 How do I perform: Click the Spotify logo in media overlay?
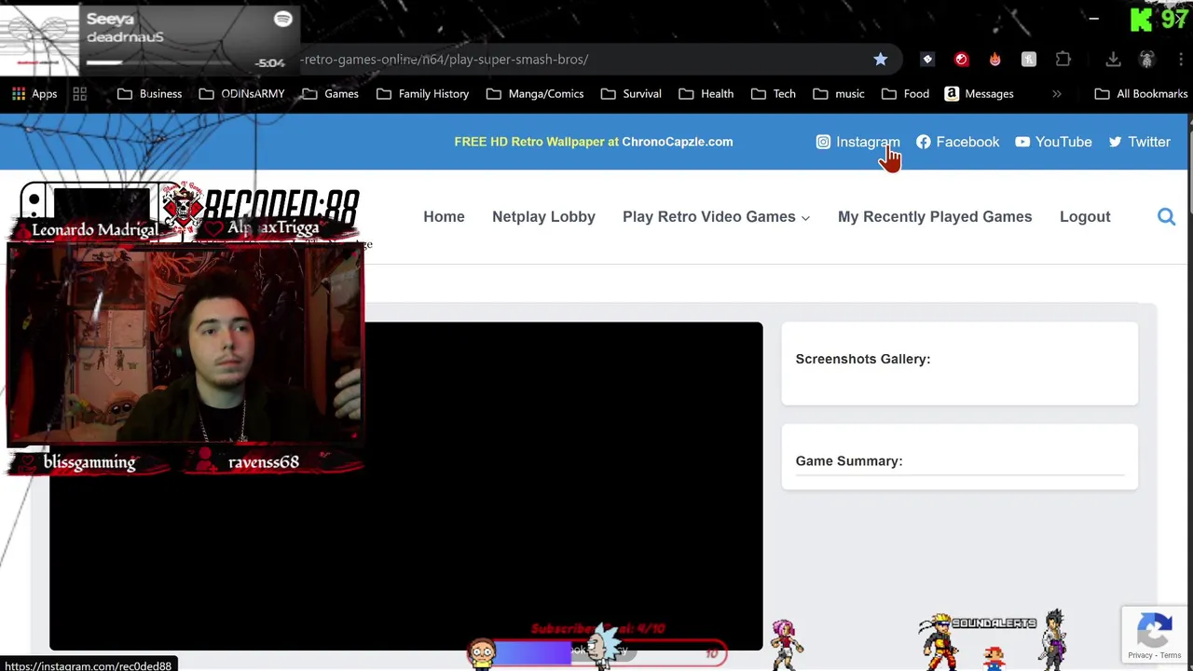282,19
